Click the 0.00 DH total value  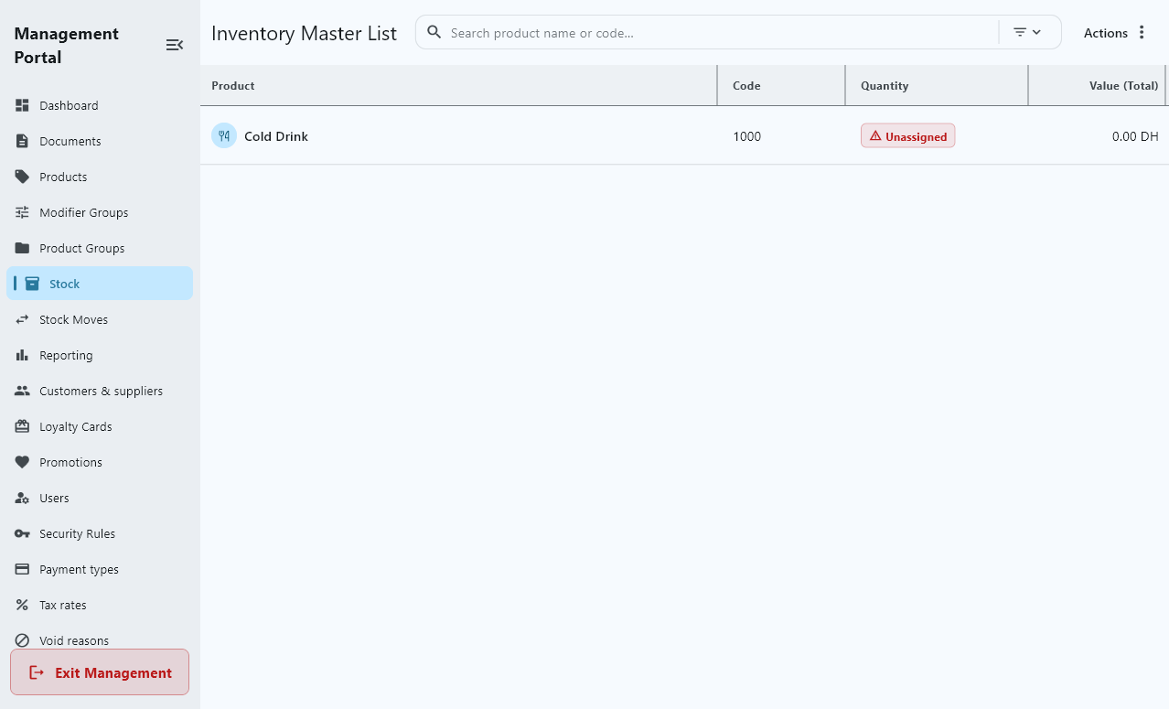point(1135,136)
